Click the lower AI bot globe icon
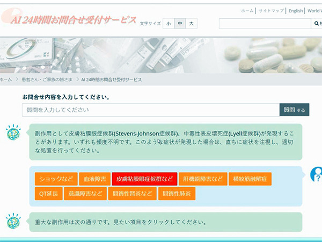 (13, 220)
